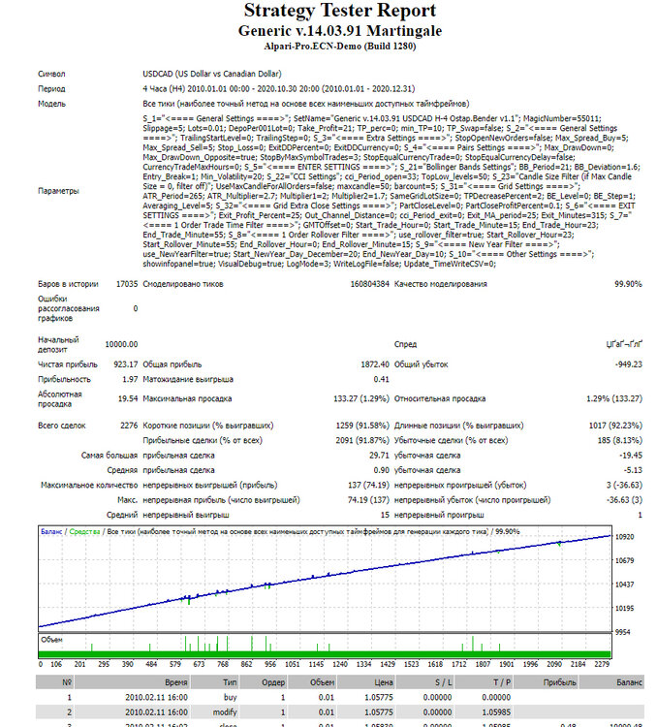Select the 'Generic v.14.03.91 Martingale' heading

coord(340,31)
